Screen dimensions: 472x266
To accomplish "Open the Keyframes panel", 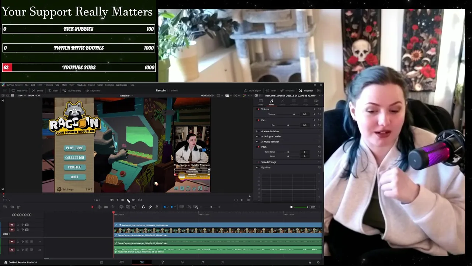I will pos(93,91).
